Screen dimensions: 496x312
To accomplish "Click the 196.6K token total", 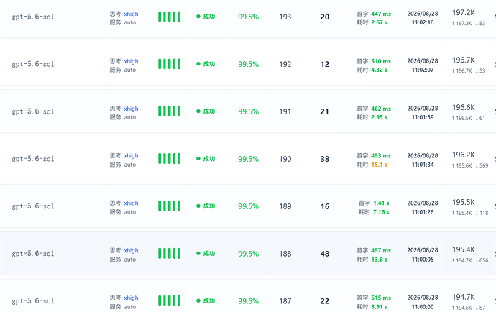I will [x=464, y=107].
